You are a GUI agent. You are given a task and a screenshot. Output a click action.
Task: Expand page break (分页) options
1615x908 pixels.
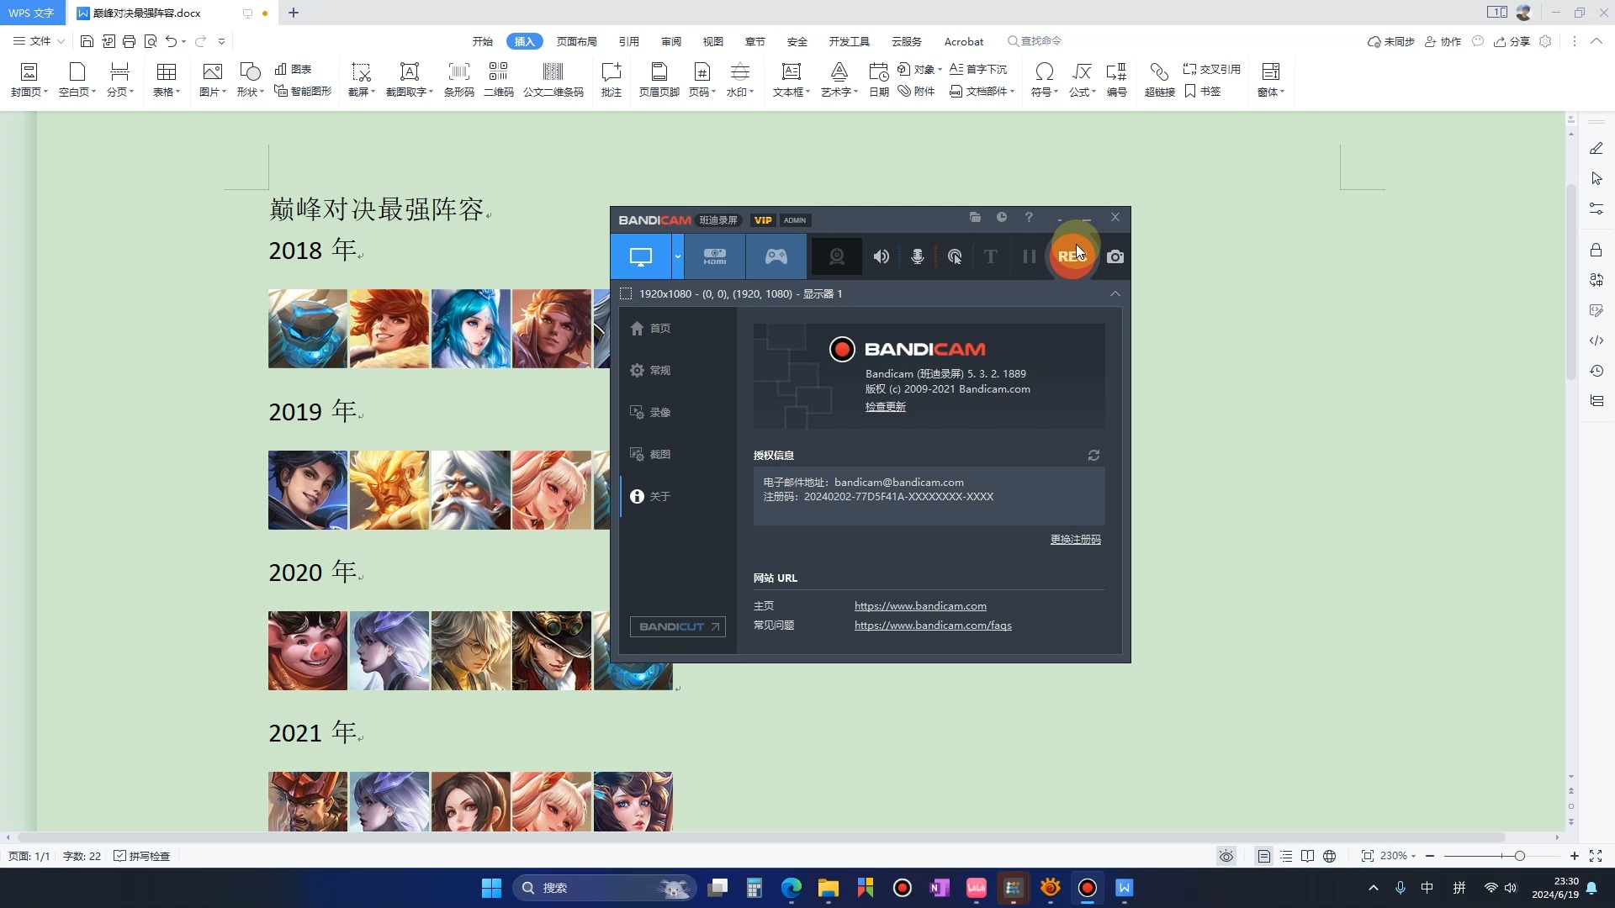click(x=120, y=92)
